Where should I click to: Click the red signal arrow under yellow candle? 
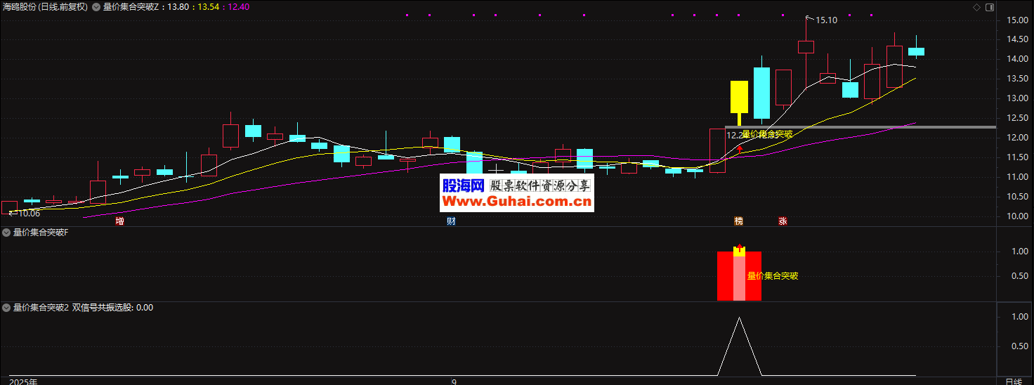(x=739, y=149)
